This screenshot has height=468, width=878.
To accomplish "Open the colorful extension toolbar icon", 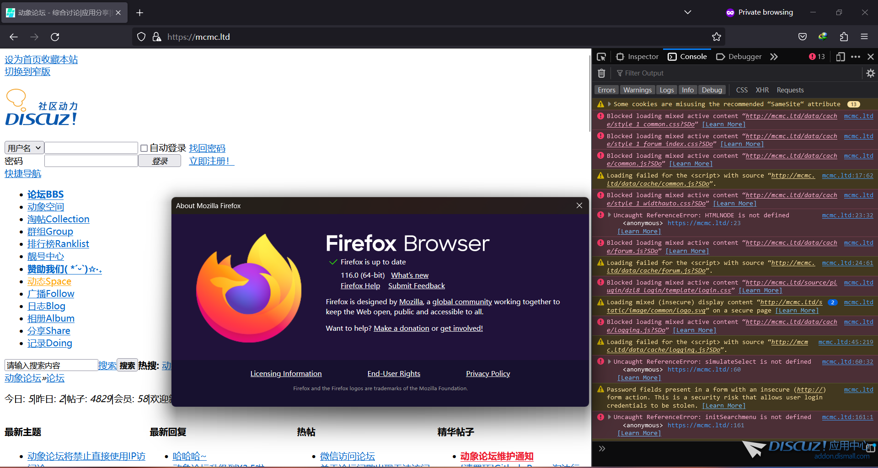I will pos(823,37).
